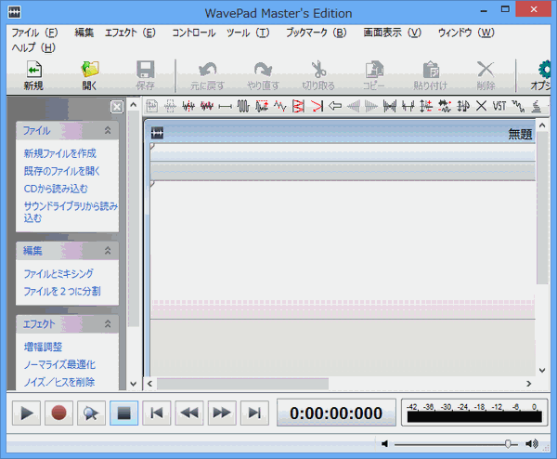Click the 既存のファイルを開く link

pyautogui.click(x=62, y=171)
